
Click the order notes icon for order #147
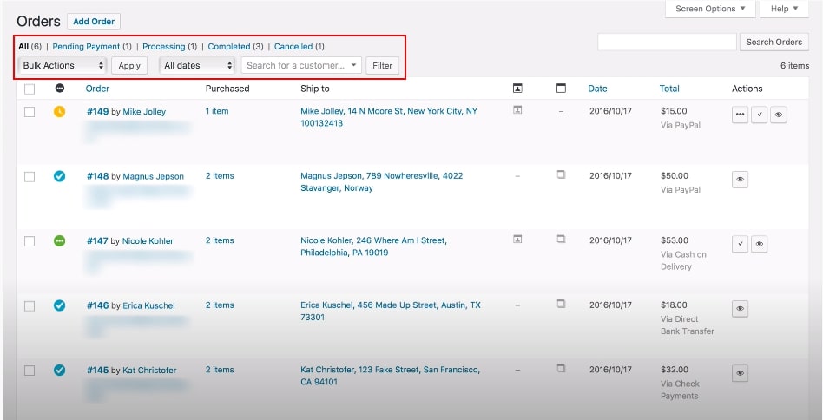(x=561, y=240)
